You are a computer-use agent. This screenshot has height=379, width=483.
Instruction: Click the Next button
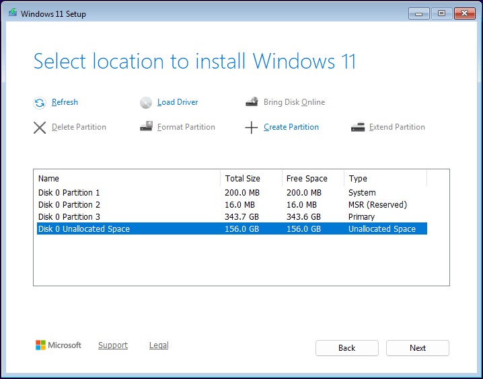click(418, 348)
